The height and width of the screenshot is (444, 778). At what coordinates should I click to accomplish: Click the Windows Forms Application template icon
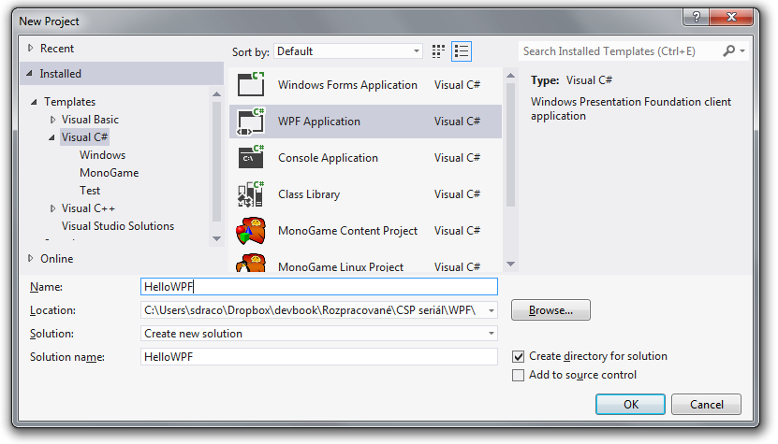[251, 84]
